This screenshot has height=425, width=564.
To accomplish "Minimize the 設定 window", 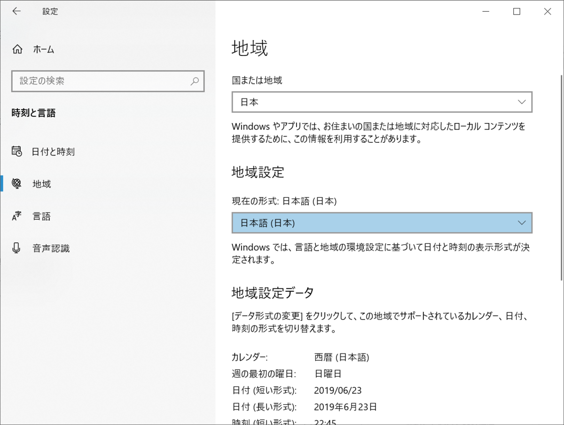I will pos(486,12).
